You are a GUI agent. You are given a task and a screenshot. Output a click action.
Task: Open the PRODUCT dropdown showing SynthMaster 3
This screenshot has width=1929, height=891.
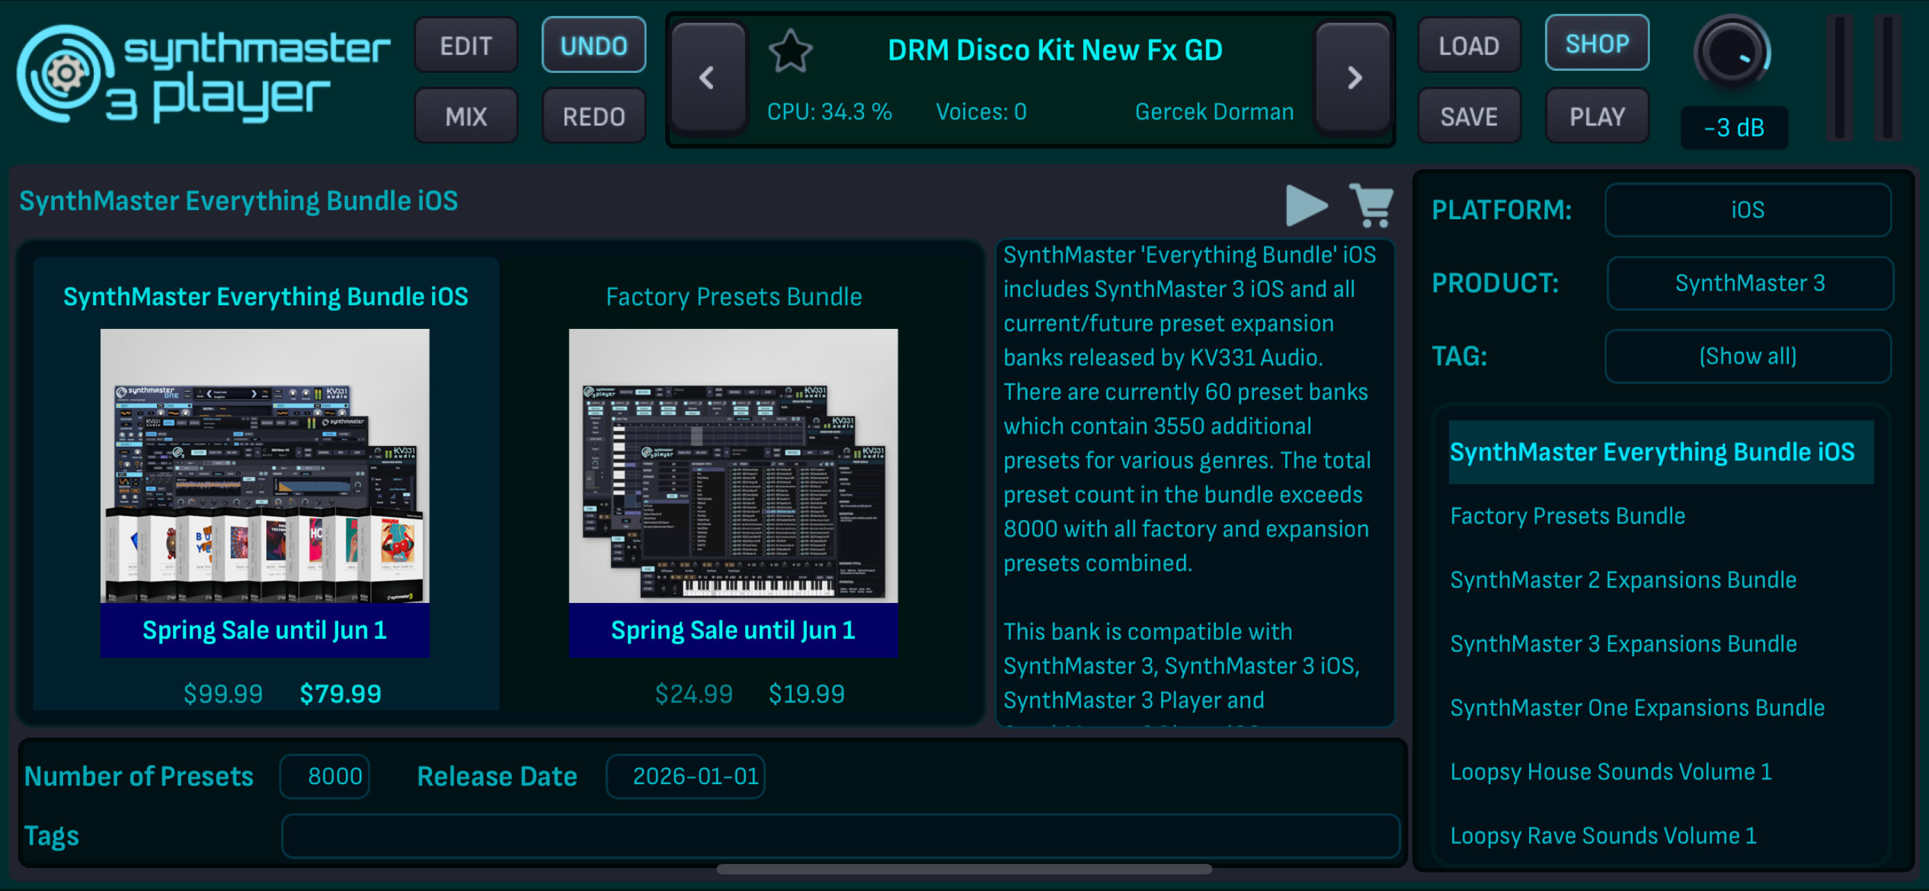pyautogui.click(x=1749, y=284)
